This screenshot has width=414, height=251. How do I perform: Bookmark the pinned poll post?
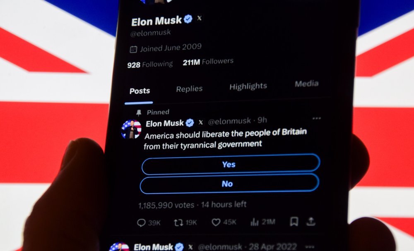click(294, 222)
